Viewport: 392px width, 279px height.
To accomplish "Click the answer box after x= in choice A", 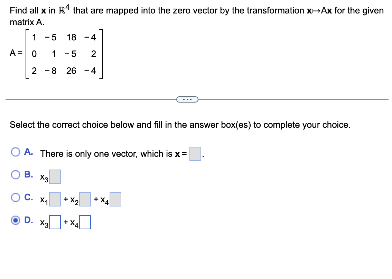I will tap(195, 154).
